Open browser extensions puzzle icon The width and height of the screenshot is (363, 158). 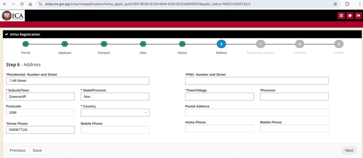(x=347, y=4)
